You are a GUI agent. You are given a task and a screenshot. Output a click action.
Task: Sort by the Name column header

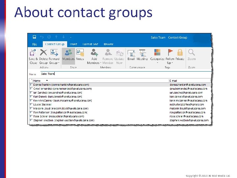(x=100, y=81)
